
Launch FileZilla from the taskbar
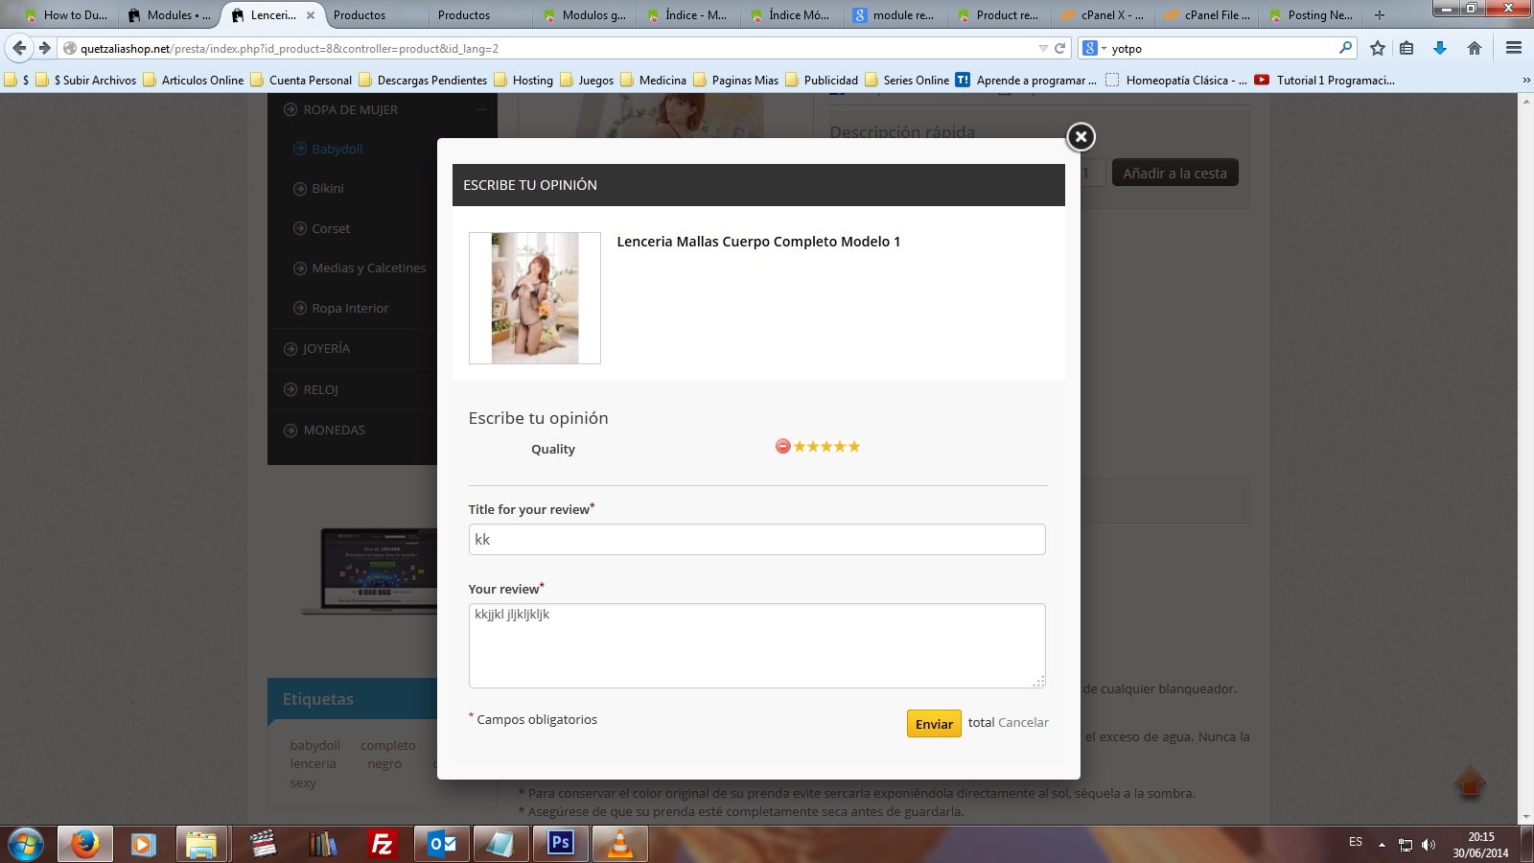point(382,845)
